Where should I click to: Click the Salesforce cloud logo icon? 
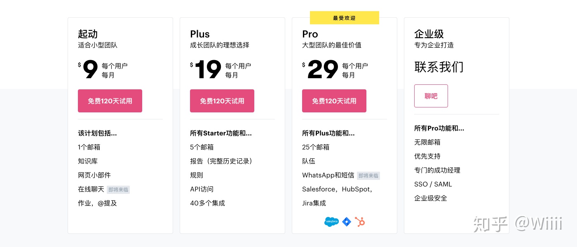[331, 222]
